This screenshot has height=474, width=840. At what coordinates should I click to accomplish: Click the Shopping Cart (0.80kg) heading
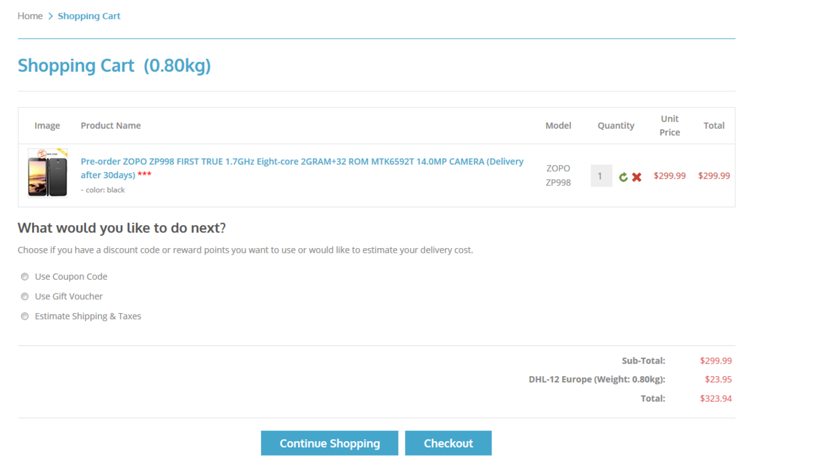click(x=114, y=66)
